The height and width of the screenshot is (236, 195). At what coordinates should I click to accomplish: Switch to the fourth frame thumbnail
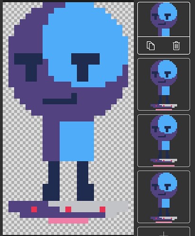tap(164, 197)
